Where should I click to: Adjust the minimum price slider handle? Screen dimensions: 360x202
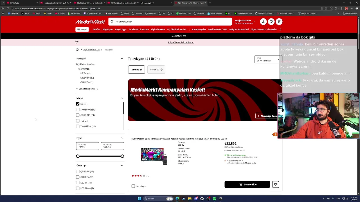point(78,156)
